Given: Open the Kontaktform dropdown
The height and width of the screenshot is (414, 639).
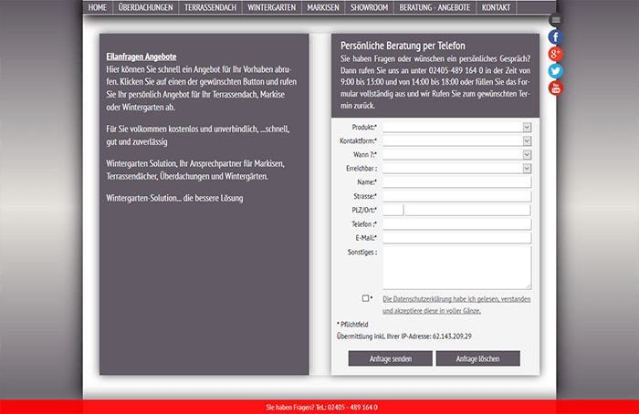Looking at the screenshot, I should point(456,141).
